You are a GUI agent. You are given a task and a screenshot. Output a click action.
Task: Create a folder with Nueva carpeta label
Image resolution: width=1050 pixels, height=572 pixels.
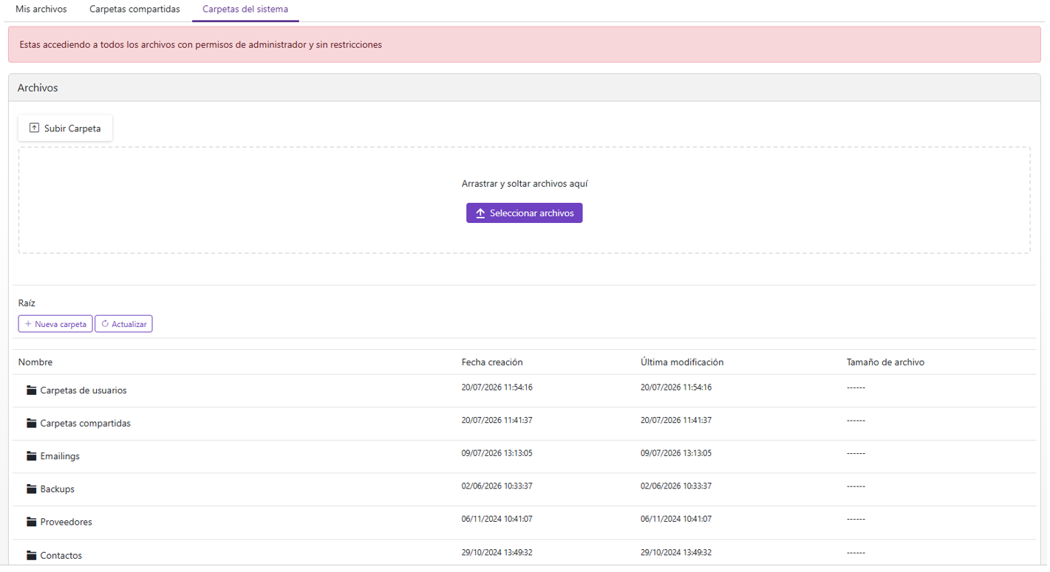tap(61, 324)
